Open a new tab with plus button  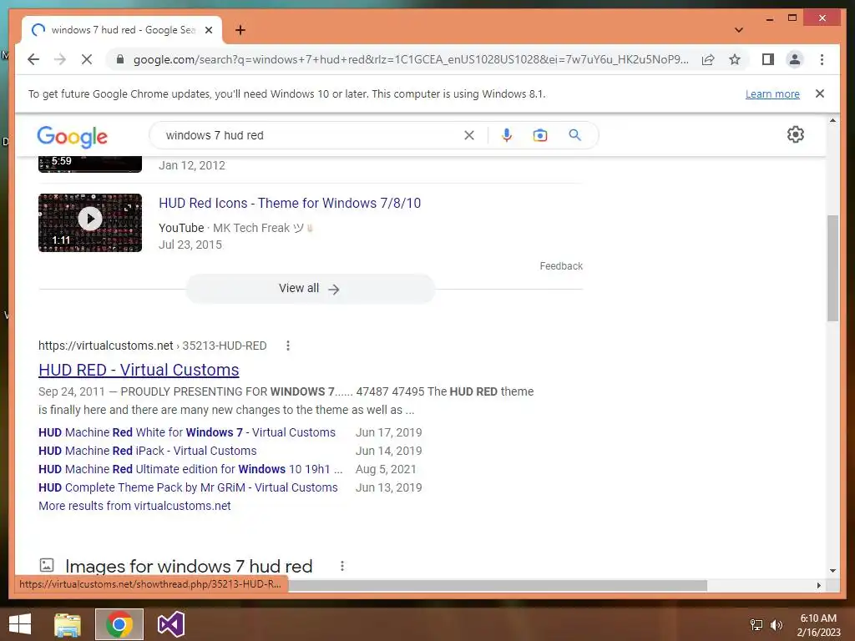click(240, 30)
